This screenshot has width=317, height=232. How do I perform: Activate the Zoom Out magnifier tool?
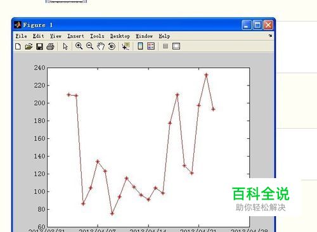[90, 46]
